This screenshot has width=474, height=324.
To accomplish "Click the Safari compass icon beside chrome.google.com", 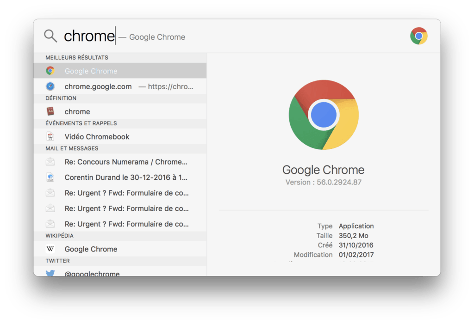I will pyautogui.click(x=50, y=86).
